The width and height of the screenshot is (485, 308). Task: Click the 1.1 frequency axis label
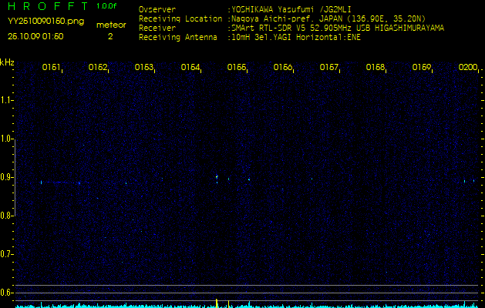coord(6,100)
